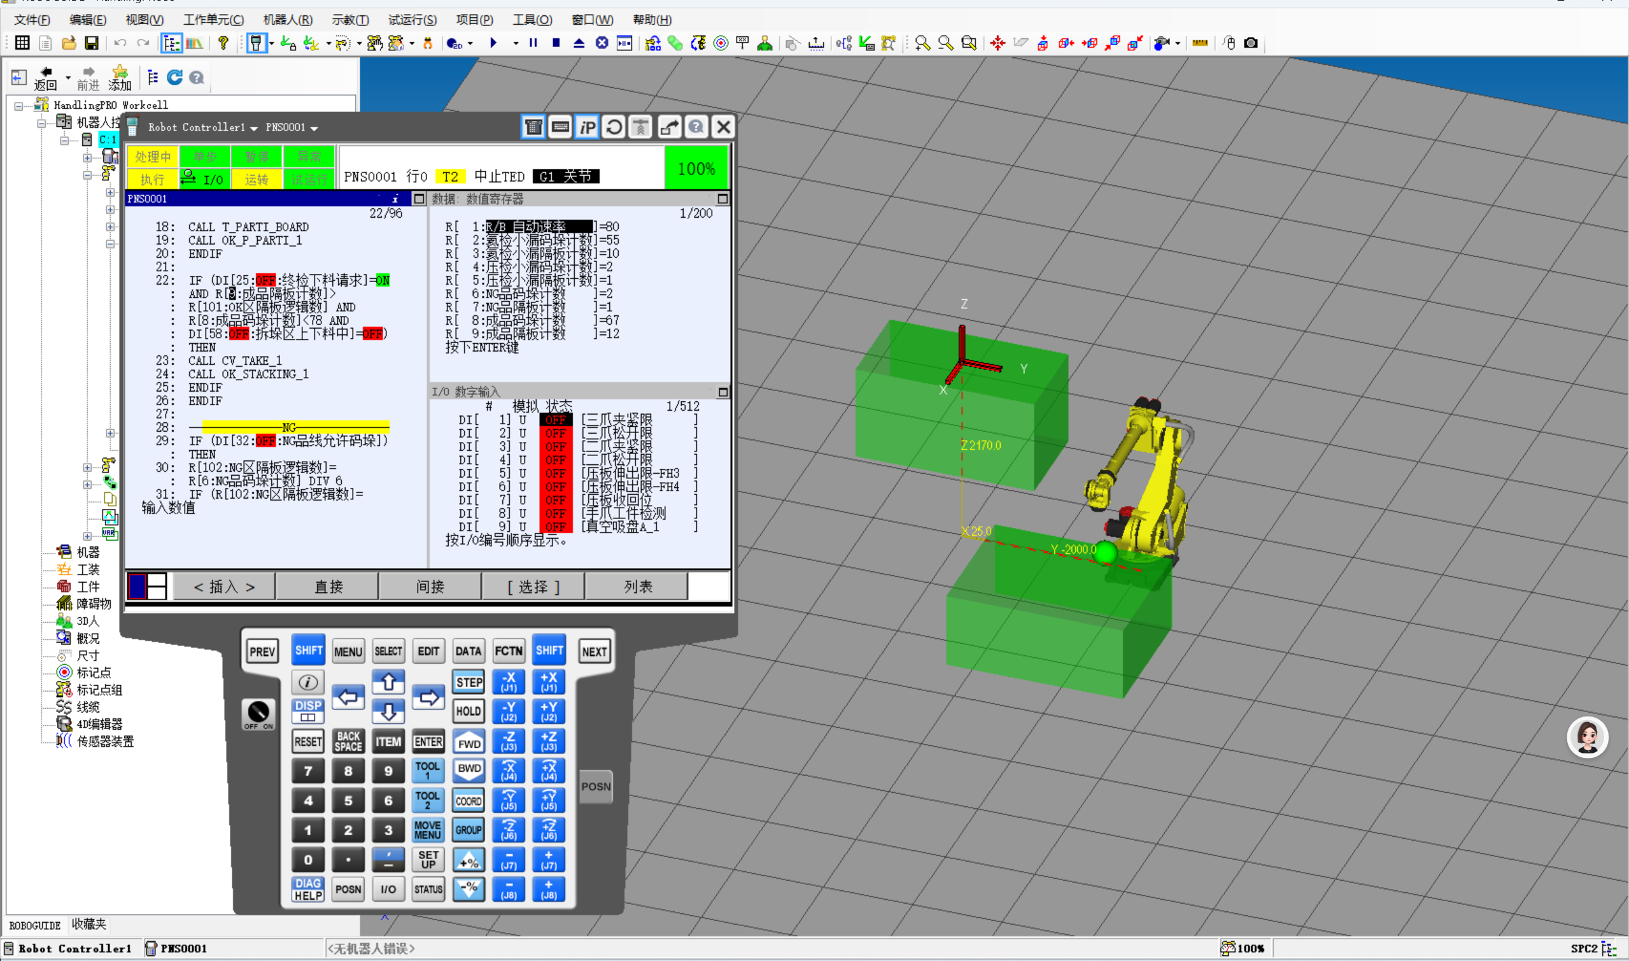Collapse the 机器人控制器 tree node
Image resolution: width=1629 pixels, height=961 pixels.
[41, 122]
